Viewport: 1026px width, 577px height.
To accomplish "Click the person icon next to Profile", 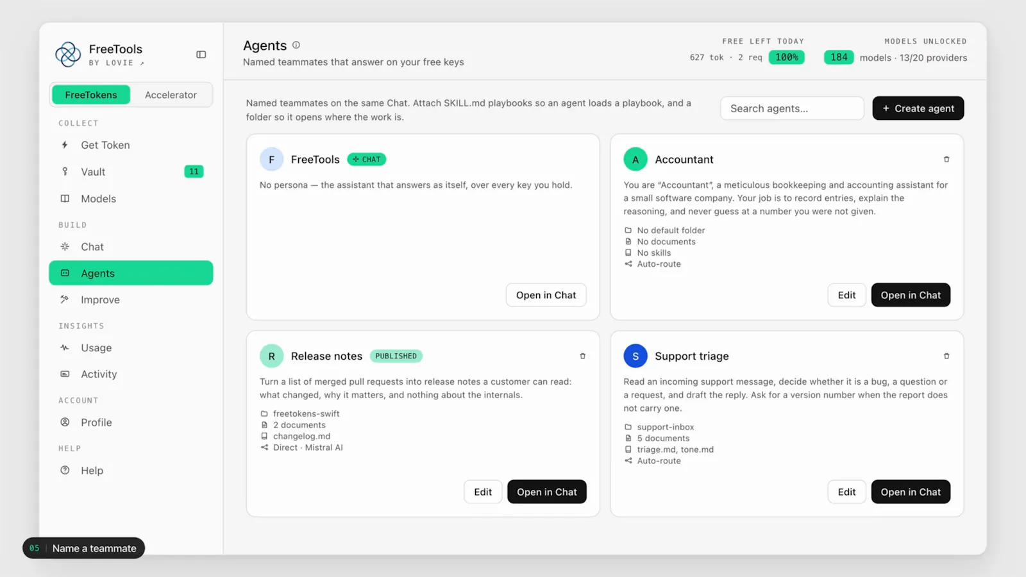I will [x=65, y=422].
